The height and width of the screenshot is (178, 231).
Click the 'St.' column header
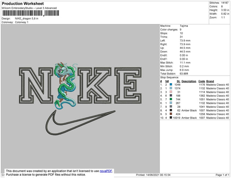click(x=178, y=81)
